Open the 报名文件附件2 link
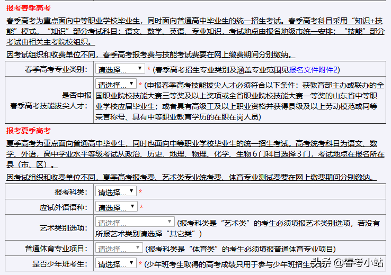 [x=313, y=70]
